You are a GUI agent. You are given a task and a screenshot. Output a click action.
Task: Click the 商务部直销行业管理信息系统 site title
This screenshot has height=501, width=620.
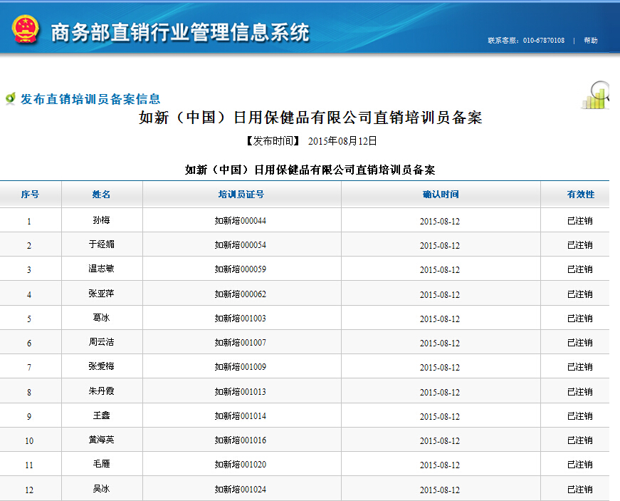click(180, 32)
